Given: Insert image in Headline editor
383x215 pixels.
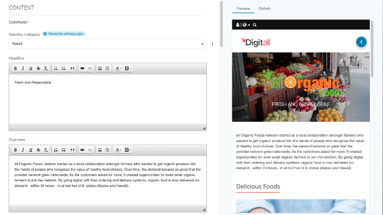Looking at the screenshot, I should [100, 68].
